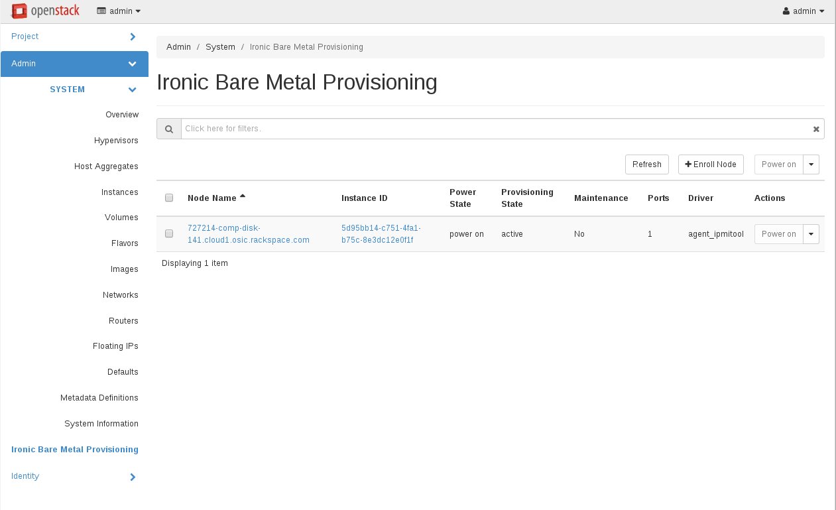Collapse the SYSTEM section chevron

coord(132,90)
